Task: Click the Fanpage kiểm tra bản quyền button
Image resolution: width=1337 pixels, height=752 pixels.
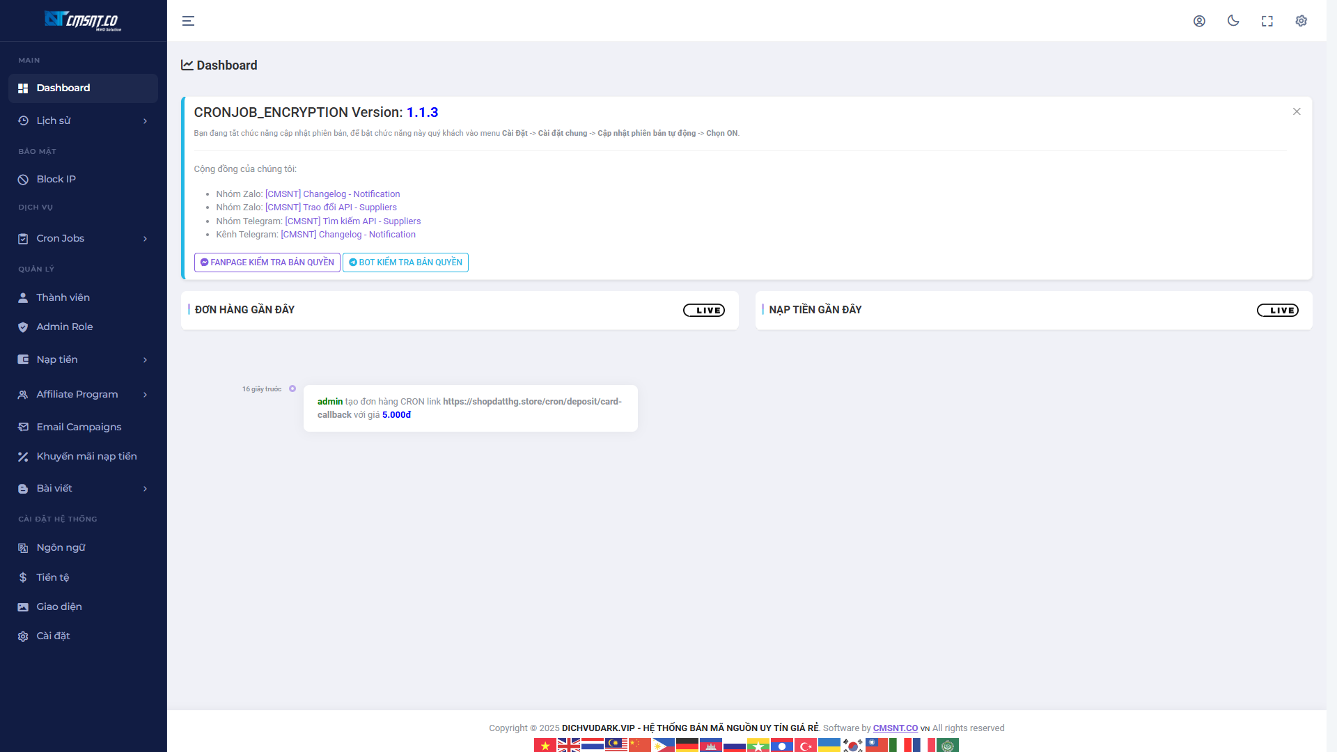Action: 267,263
